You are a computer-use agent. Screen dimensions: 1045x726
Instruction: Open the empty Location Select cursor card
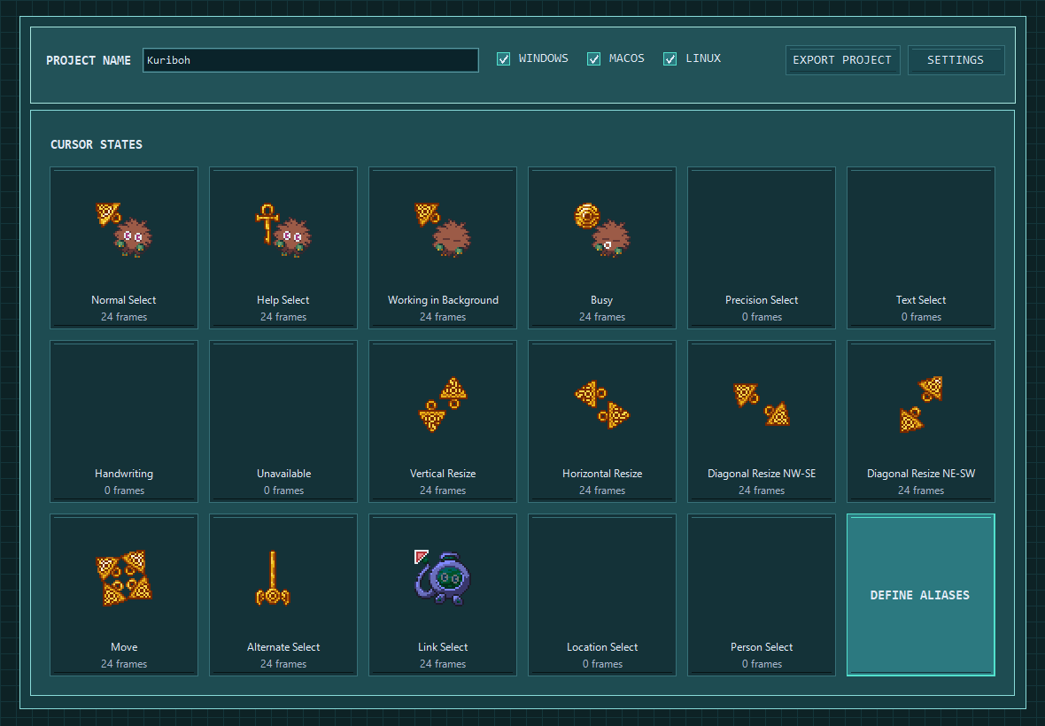pos(602,595)
